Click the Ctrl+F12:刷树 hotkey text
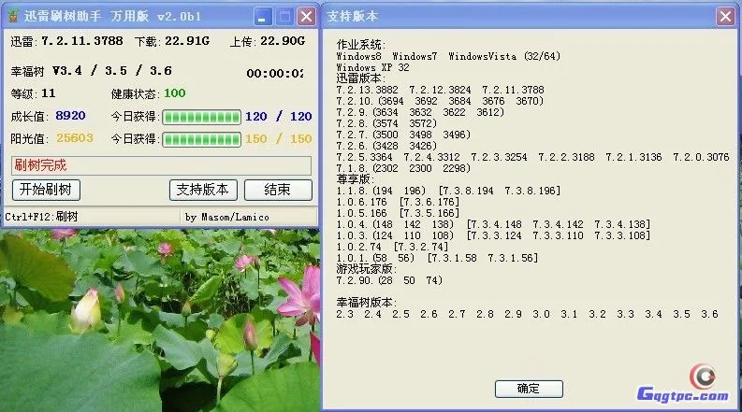 [x=41, y=217]
